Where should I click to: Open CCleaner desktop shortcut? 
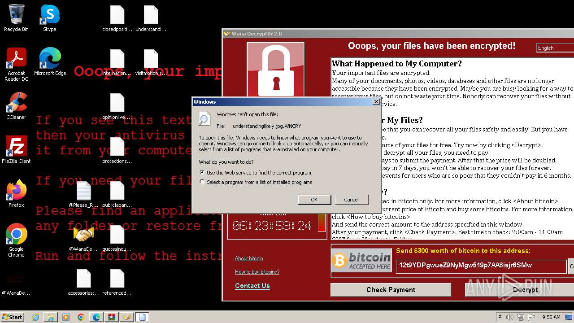[x=16, y=106]
